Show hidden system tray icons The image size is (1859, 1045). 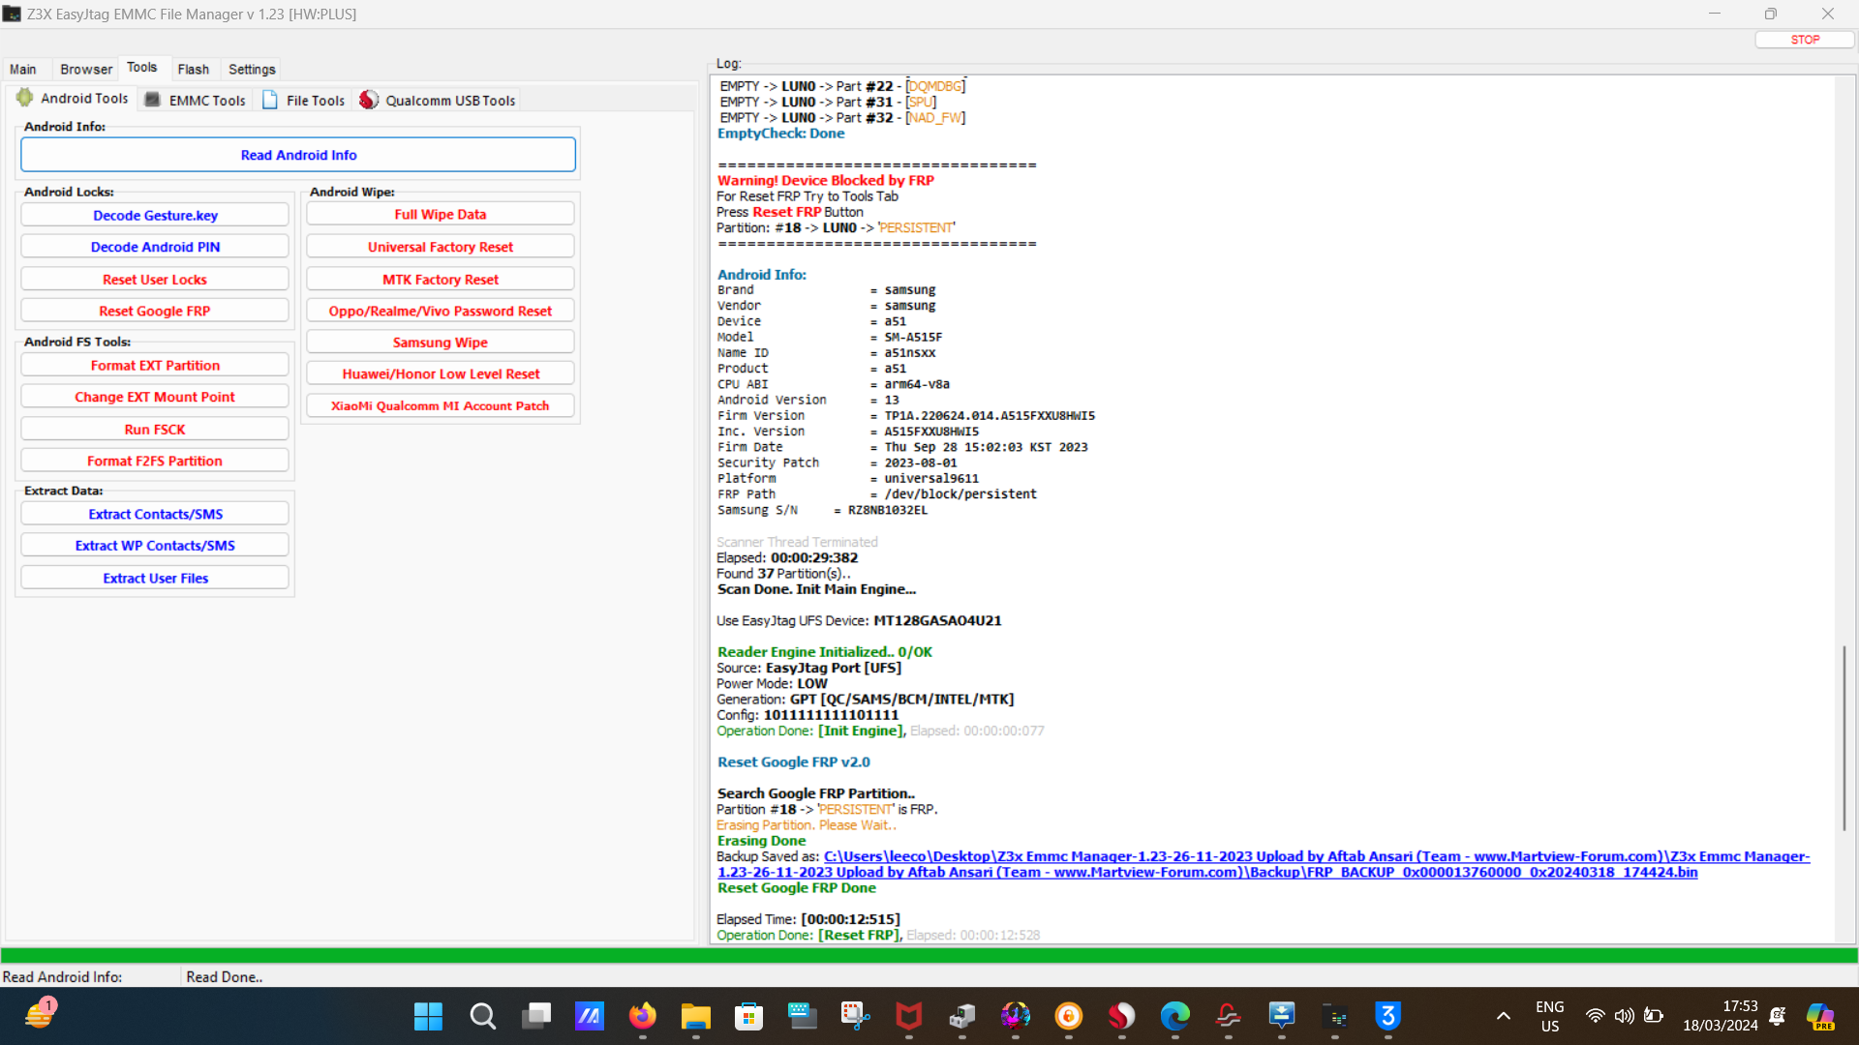coord(1503,1016)
